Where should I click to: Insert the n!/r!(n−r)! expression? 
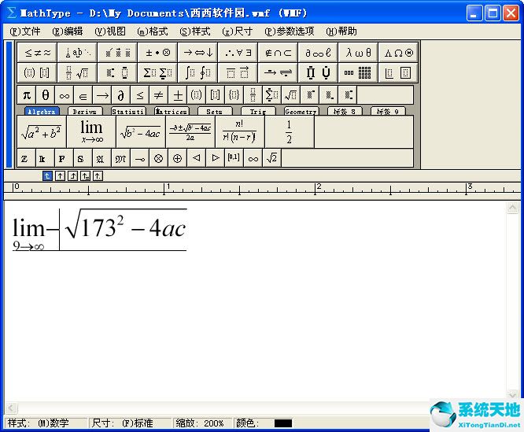[x=240, y=132]
